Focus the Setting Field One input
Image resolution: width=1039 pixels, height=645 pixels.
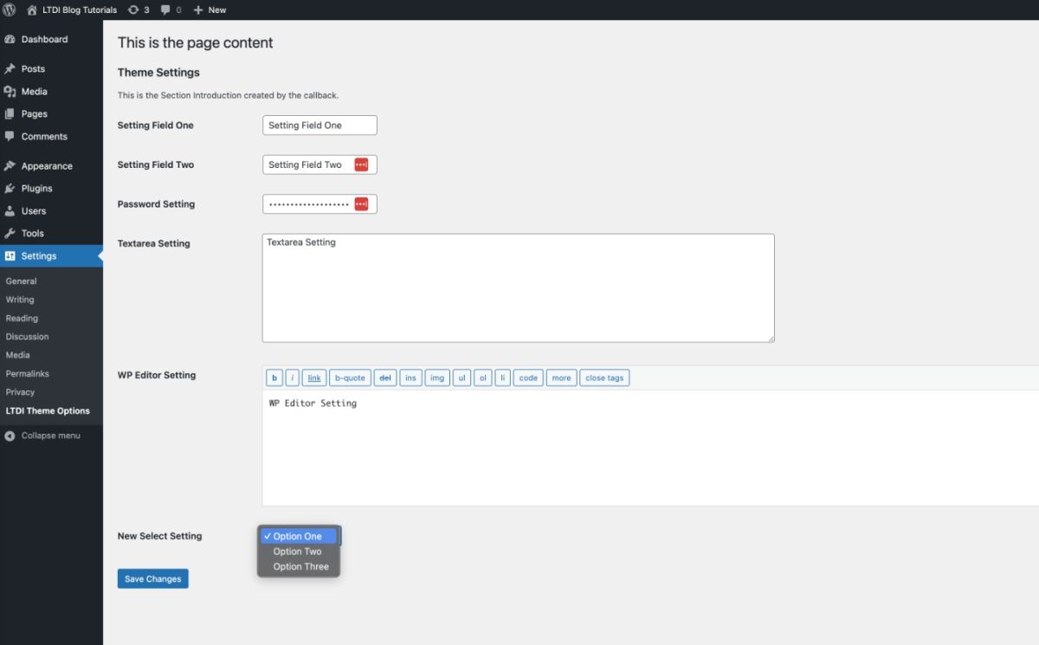[x=319, y=126]
